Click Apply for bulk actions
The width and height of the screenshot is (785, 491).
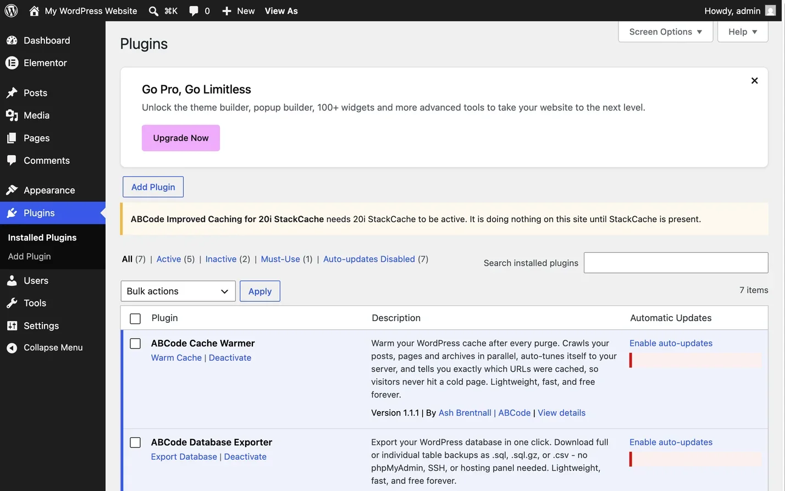pos(260,291)
